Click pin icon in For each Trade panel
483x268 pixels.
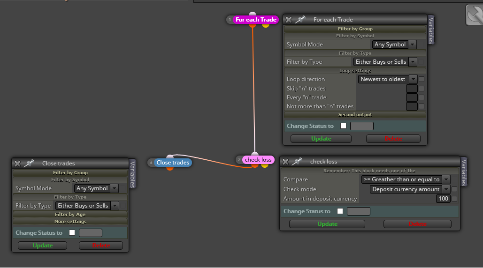pos(300,20)
